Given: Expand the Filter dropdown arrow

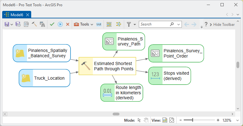Looking at the screenshot, I should coord(135,25).
